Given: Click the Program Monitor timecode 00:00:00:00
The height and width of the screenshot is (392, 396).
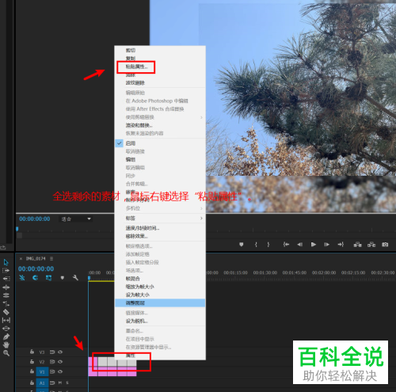Looking at the screenshot, I should 35,219.
